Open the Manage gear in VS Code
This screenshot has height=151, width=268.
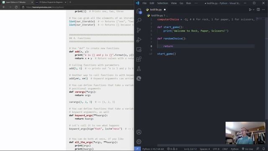[x=139, y=142]
